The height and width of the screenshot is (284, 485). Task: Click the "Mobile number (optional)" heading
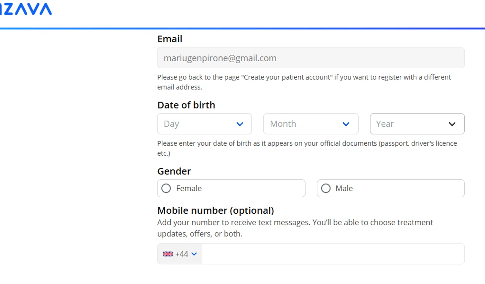point(216,211)
